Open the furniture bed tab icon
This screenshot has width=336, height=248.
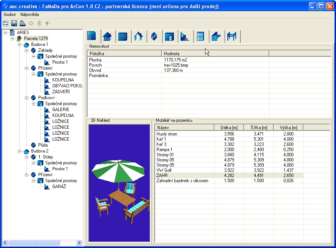pyautogui.click(x=232, y=36)
